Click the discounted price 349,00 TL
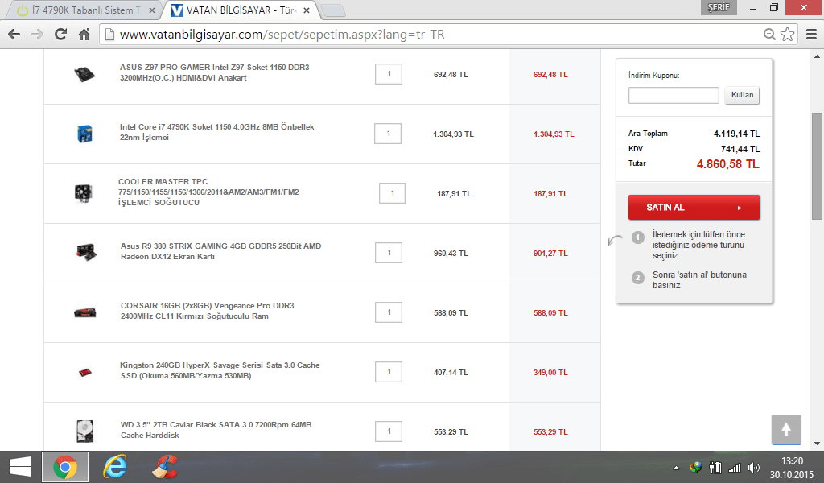This screenshot has height=483, width=824. pos(550,372)
